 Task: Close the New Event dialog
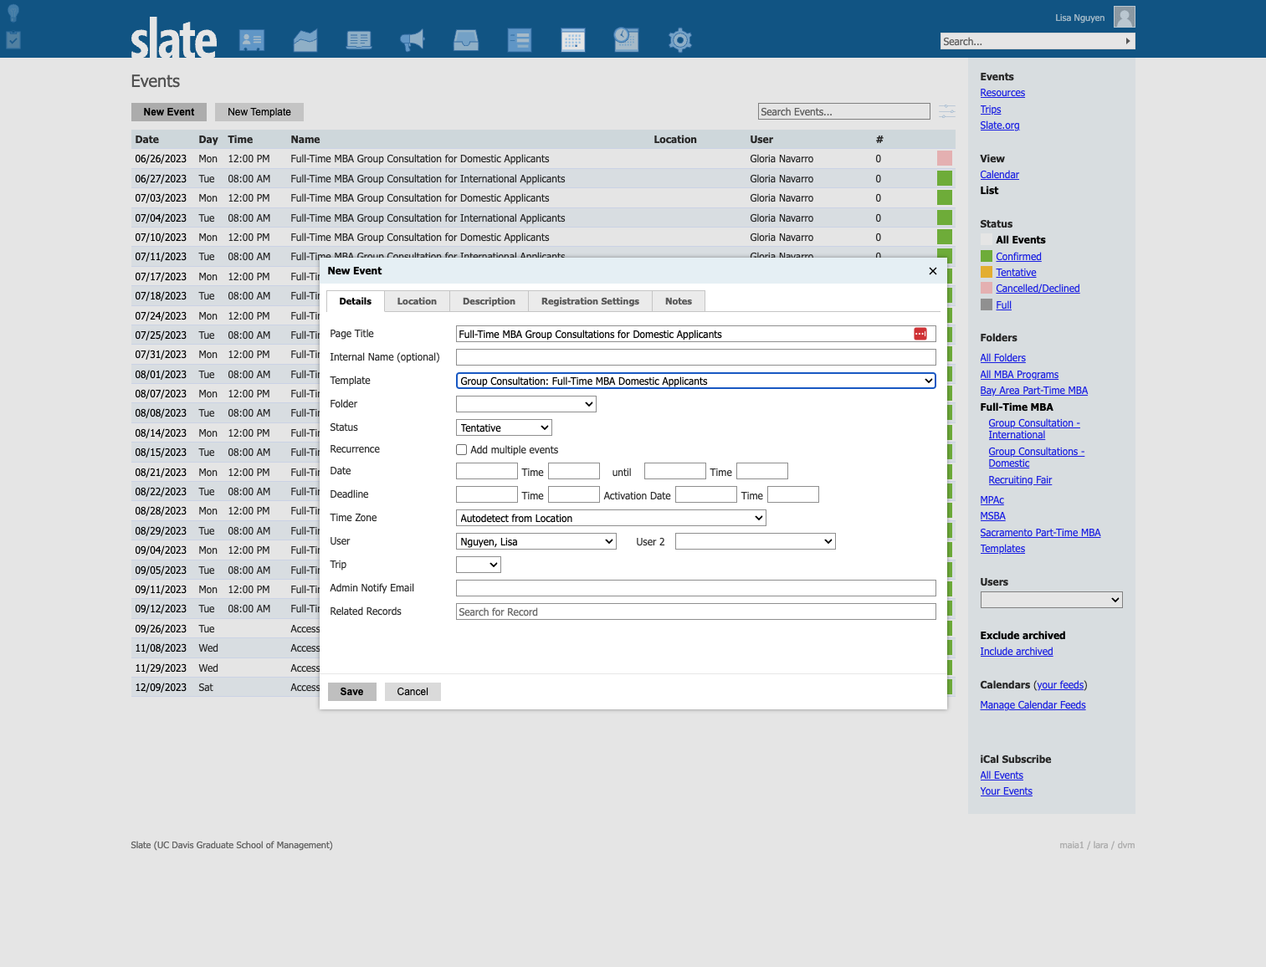(933, 271)
